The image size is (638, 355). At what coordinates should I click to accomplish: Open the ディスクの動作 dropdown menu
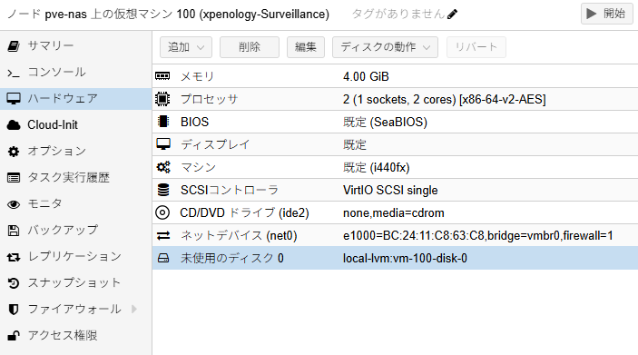[x=385, y=47]
